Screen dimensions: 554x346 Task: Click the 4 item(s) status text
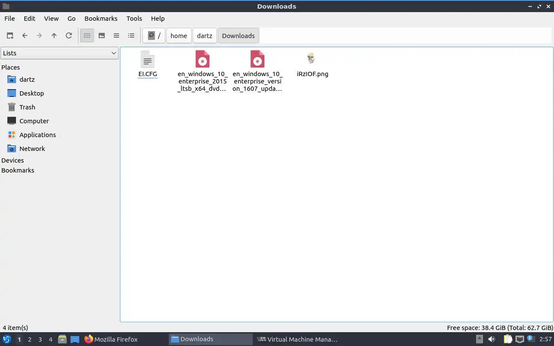click(x=15, y=328)
